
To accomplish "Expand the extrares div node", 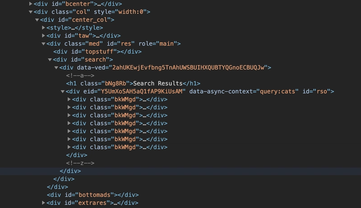I will 43,203.
